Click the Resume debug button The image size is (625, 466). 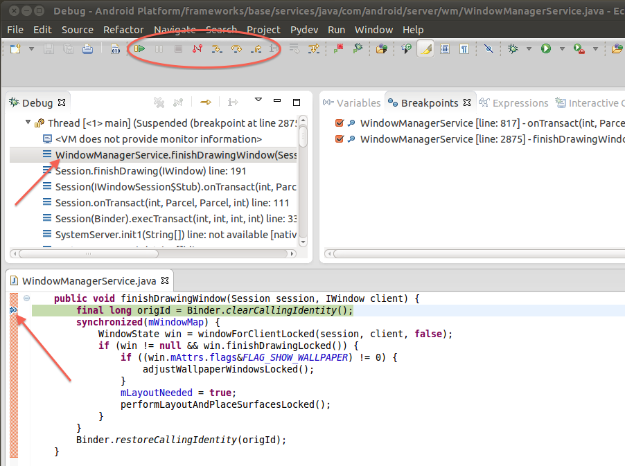tap(139, 48)
